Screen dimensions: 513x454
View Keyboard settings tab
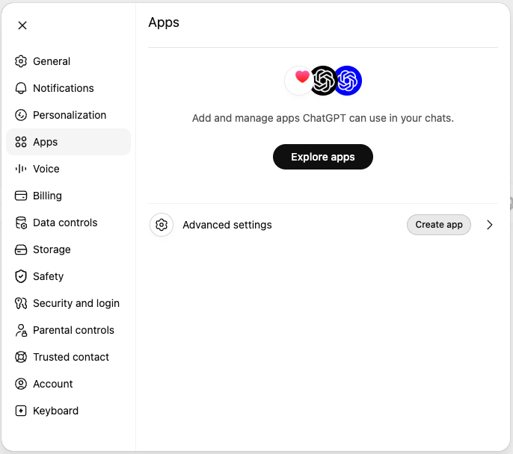[68, 411]
